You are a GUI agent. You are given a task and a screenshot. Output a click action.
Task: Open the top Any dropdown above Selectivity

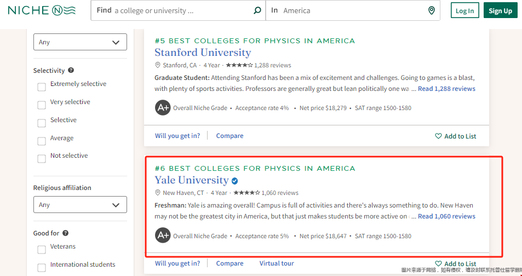(80, 42)
